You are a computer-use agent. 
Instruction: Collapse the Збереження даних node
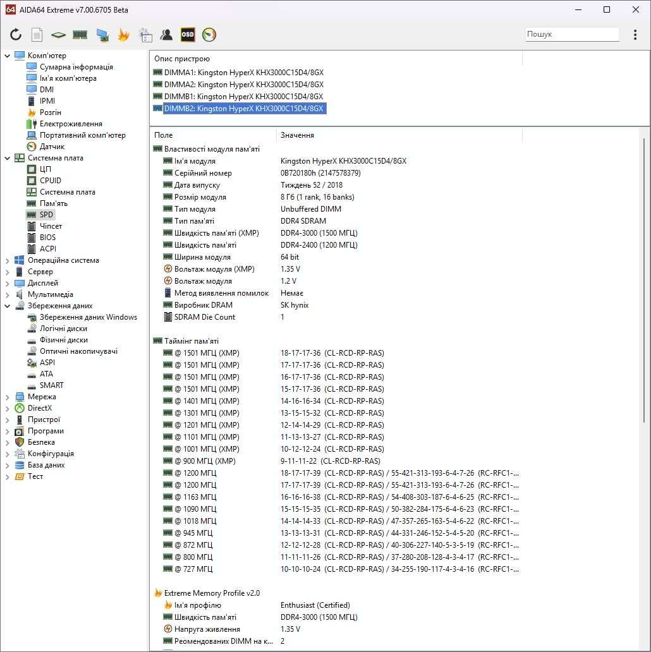click(7, 306)
